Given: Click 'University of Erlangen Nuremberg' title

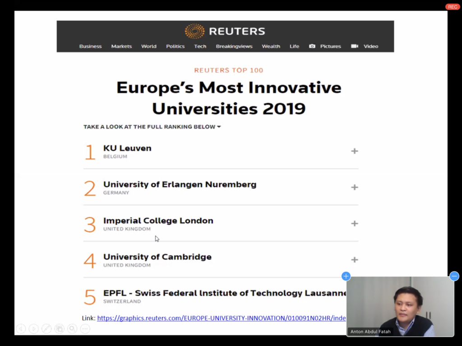Looking at the screenshot, I should point(180,184).
